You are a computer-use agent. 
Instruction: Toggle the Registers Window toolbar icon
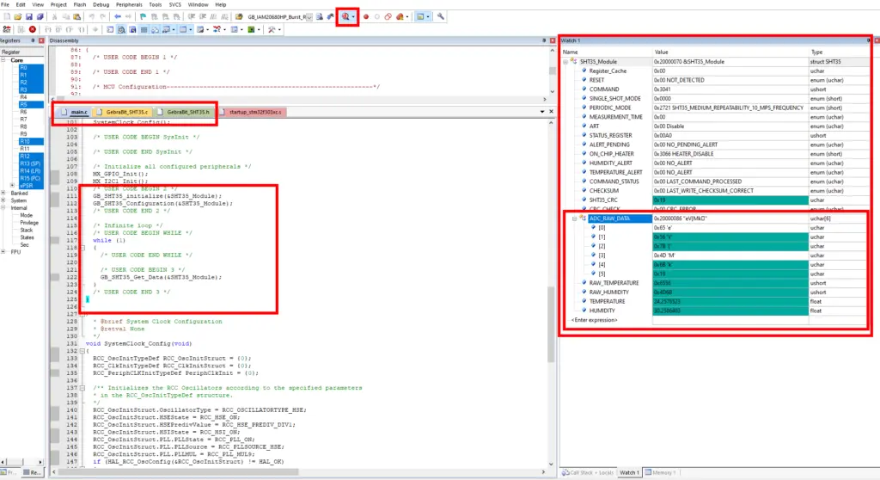click(144, 30)
